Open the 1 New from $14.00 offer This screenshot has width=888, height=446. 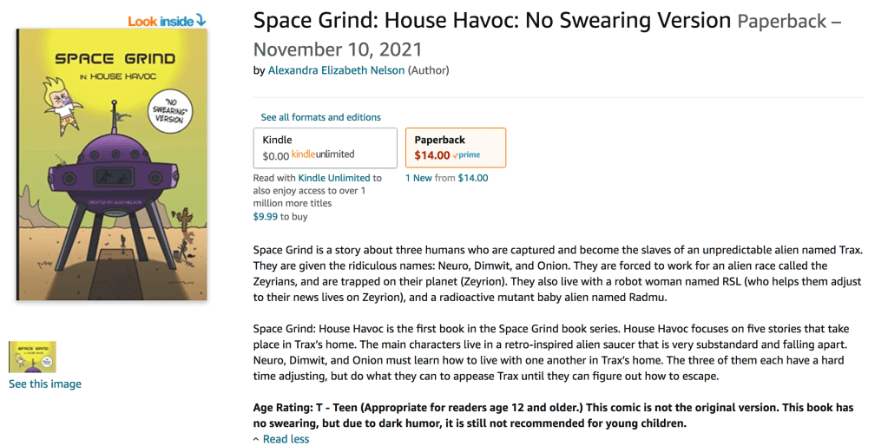(x=446, y=178)
